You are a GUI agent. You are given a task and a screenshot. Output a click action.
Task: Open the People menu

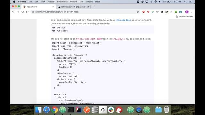pyautogui.click(x=73, y=2)
